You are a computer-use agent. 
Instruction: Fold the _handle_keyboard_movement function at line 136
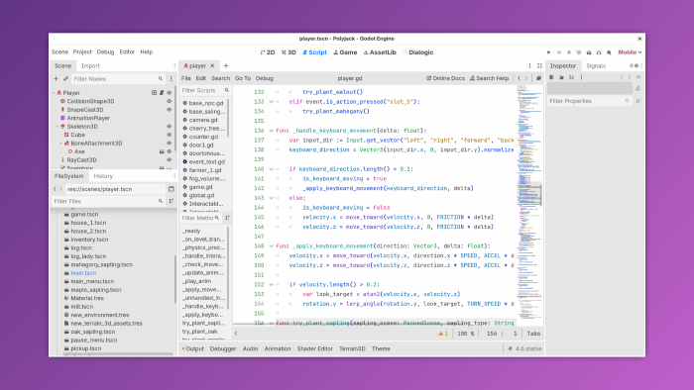(x=272, y=131)
